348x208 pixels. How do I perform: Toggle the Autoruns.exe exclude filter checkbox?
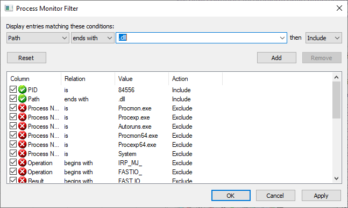(13, 126)
